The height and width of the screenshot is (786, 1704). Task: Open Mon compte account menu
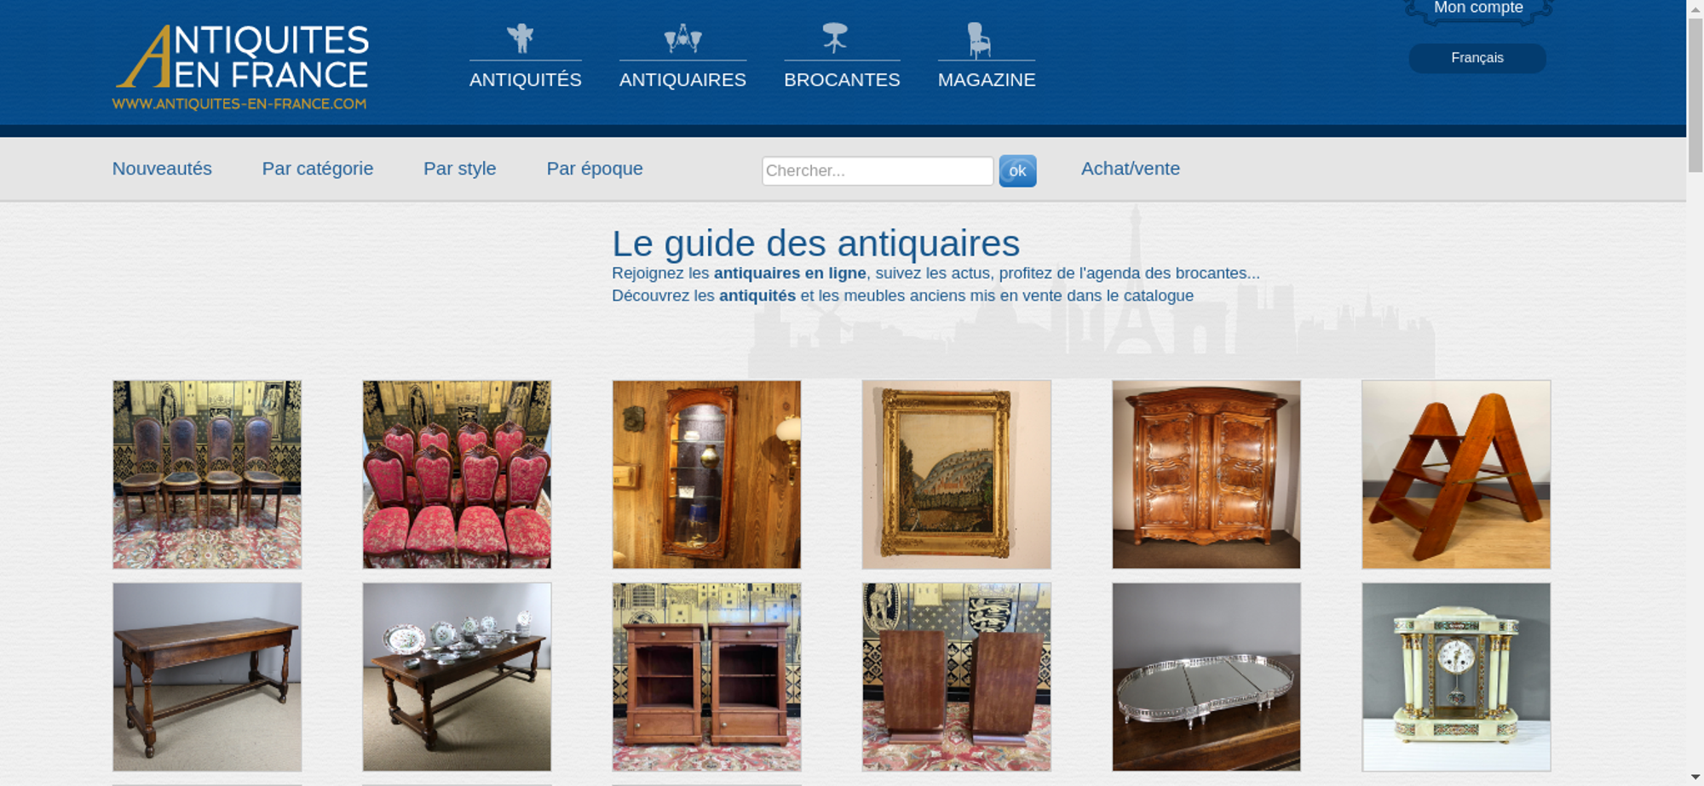1478,9
